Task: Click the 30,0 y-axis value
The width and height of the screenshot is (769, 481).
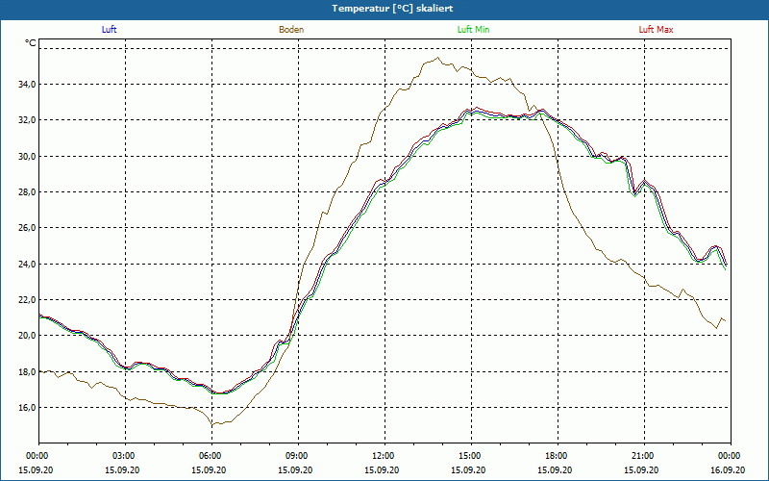Action: point(27,156)
